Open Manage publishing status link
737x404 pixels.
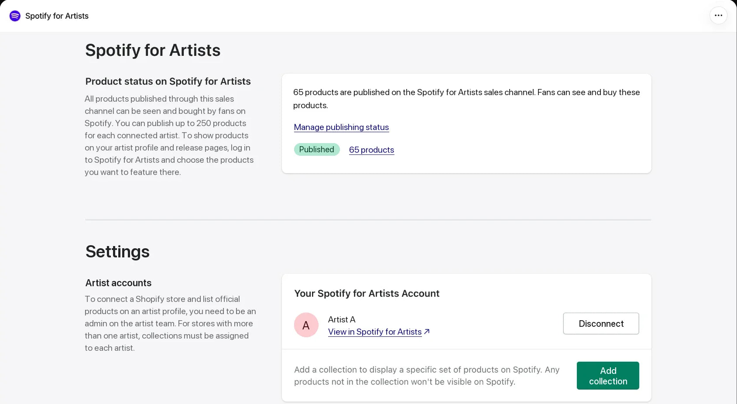[341, 127]
